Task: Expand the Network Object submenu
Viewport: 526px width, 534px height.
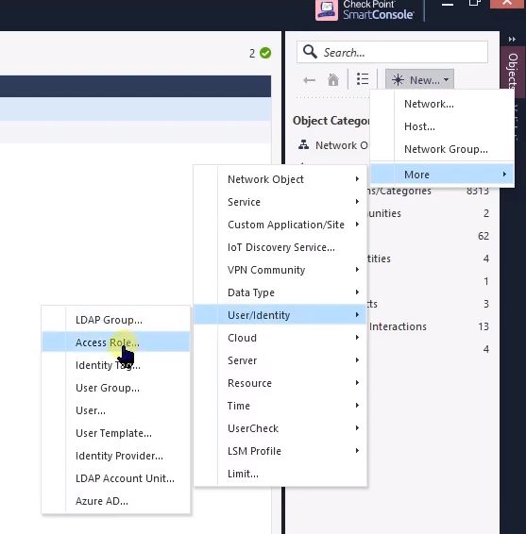Action: [x=280, y=179]
